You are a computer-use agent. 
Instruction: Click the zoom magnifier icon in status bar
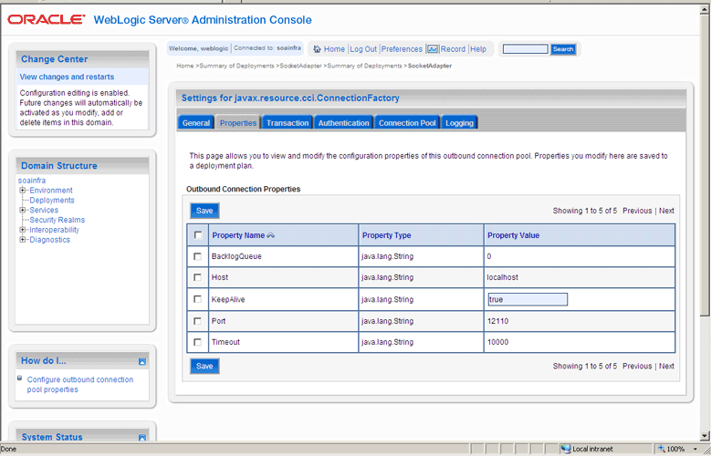(x=662, y=450)
